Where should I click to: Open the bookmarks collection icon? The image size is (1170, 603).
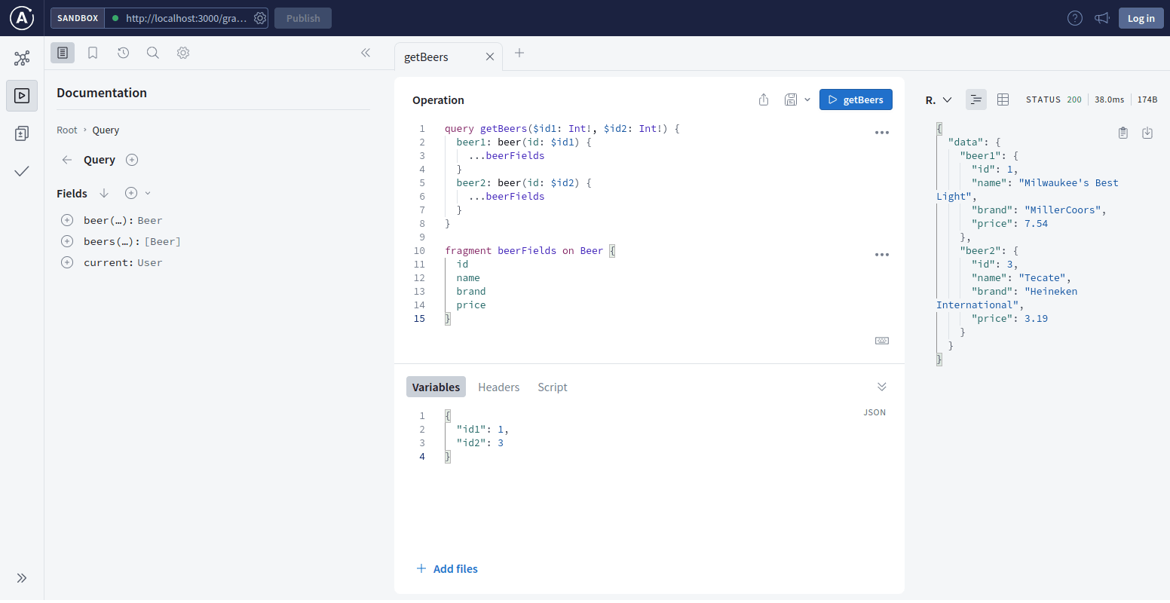tap(93, 53)
